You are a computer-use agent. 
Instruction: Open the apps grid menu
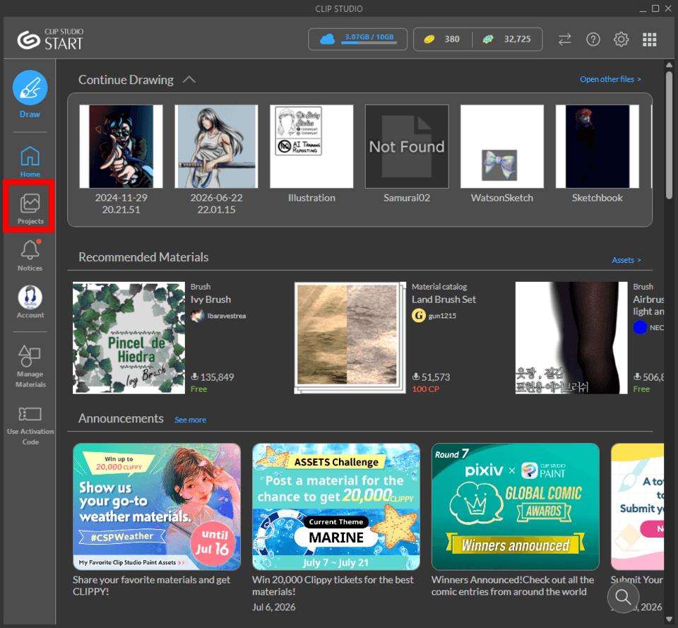pos(650,40)
